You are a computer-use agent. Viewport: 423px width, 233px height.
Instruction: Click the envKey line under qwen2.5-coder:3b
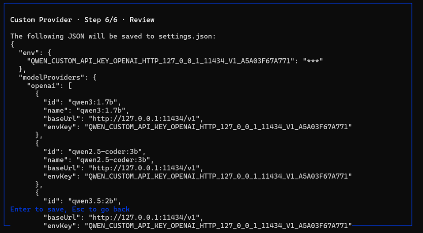tap(198, 177)
